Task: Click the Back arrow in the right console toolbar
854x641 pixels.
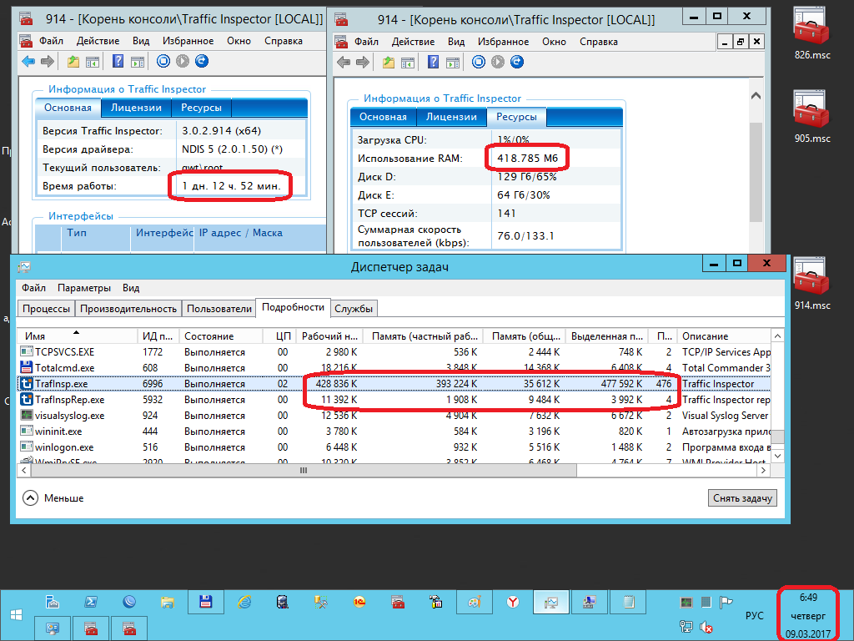Action: coord(344,62)
